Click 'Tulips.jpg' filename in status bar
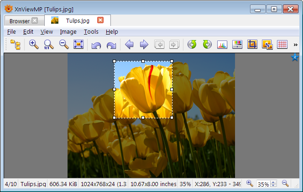This screenshot has width=303, height=192. pos(33,184)
